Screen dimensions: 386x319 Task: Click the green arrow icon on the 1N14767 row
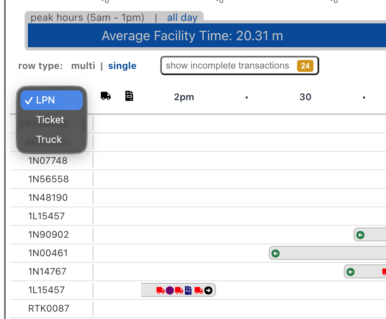pos(350,271)
